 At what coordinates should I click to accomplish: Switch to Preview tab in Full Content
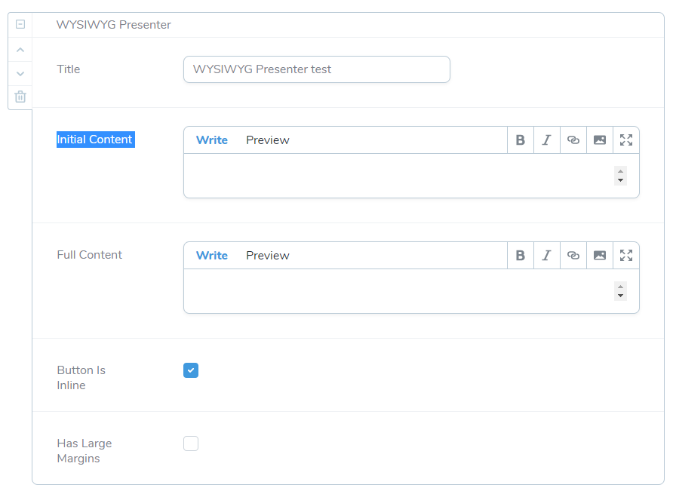click(x=267, y=256)
